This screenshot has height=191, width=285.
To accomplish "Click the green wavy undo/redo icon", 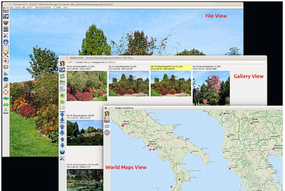I will [6, 98].
